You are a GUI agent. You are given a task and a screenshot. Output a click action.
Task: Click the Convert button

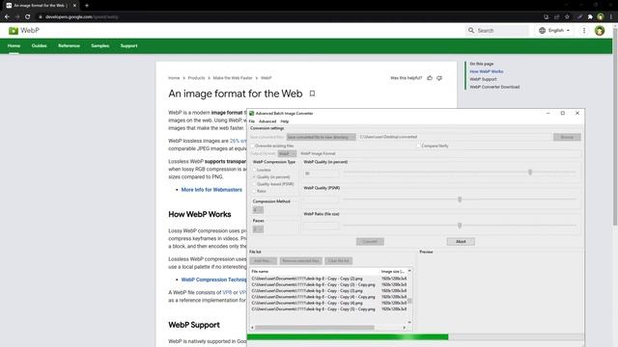370,242
